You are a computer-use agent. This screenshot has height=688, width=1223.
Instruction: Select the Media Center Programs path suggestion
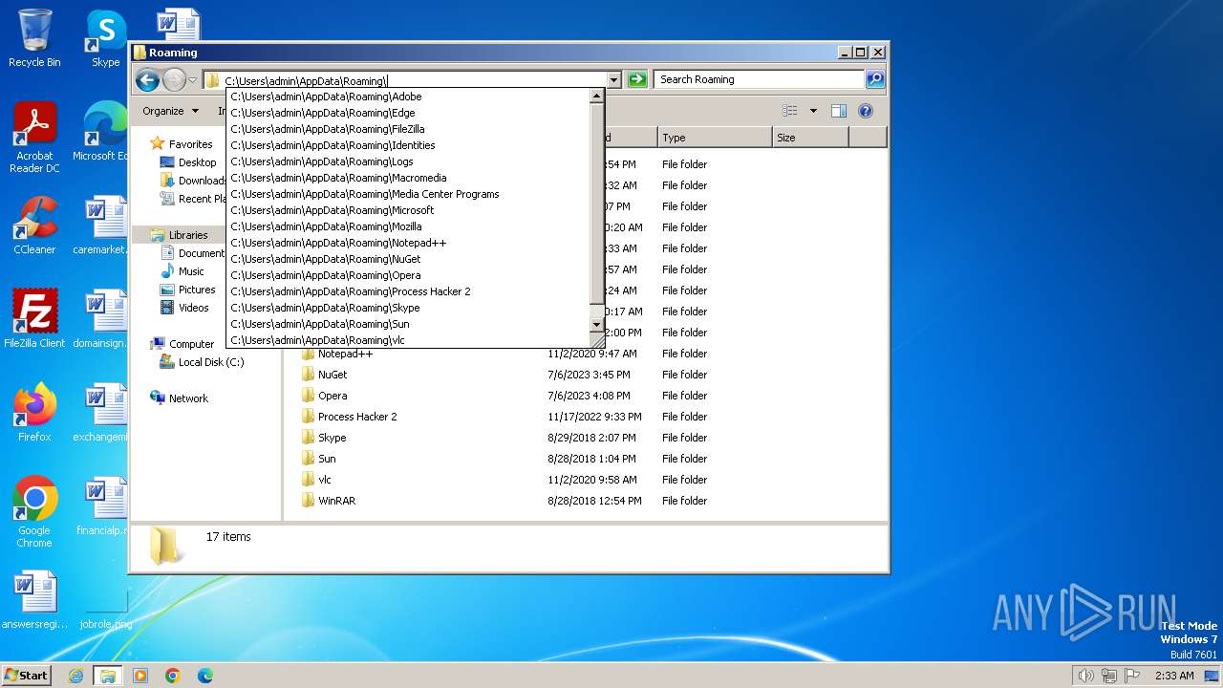[408, 194]
